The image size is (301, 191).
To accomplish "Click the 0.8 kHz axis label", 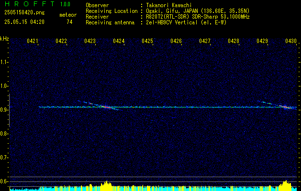I will click(x=3, y=134).
